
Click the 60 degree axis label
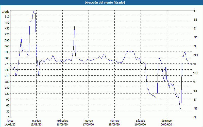coord(8,105)
